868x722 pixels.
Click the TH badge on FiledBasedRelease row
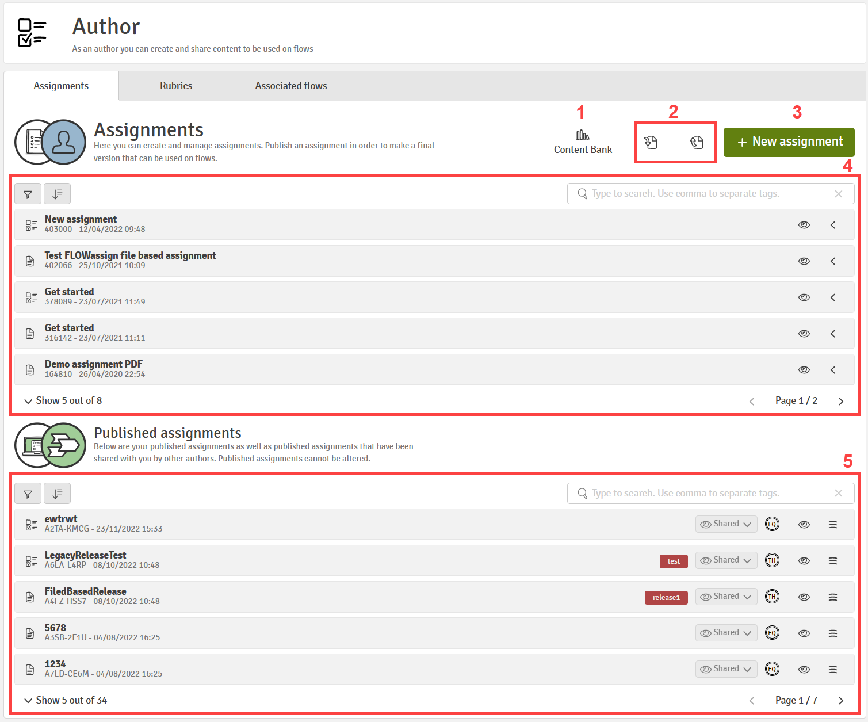click(x=772, y=597)
